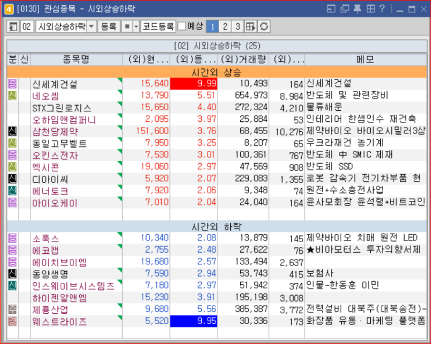Click the 신 badge on 엑시콘 row
The width and height of the screenshot is (431, 344).
[x=12, y=167]
